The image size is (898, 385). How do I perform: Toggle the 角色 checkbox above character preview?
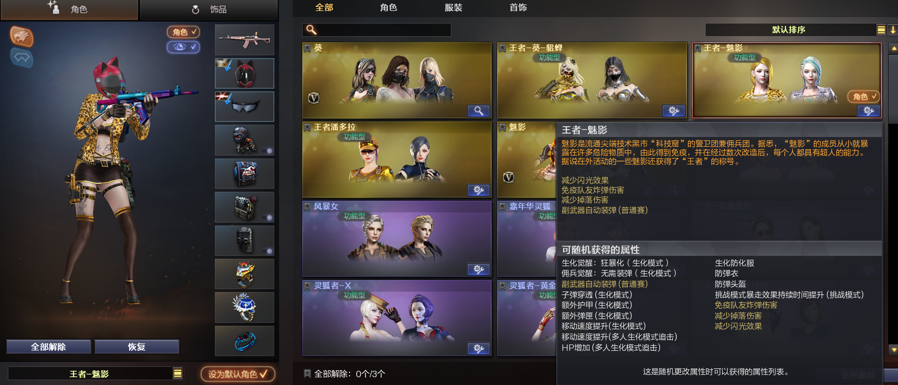[183, 32]
